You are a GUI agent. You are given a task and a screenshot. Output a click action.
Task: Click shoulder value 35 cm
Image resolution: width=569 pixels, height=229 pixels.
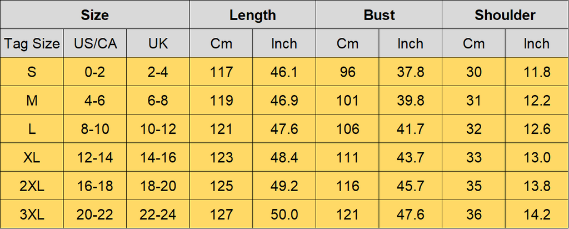click(473, 186)
